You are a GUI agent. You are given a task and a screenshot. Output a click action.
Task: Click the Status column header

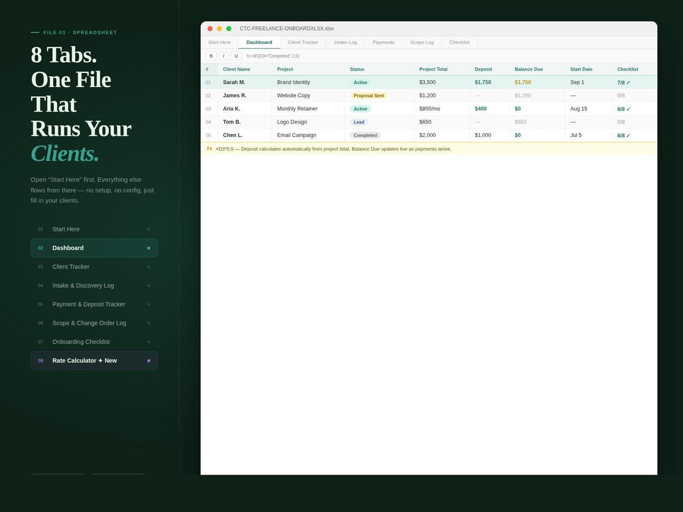(380, 69)
